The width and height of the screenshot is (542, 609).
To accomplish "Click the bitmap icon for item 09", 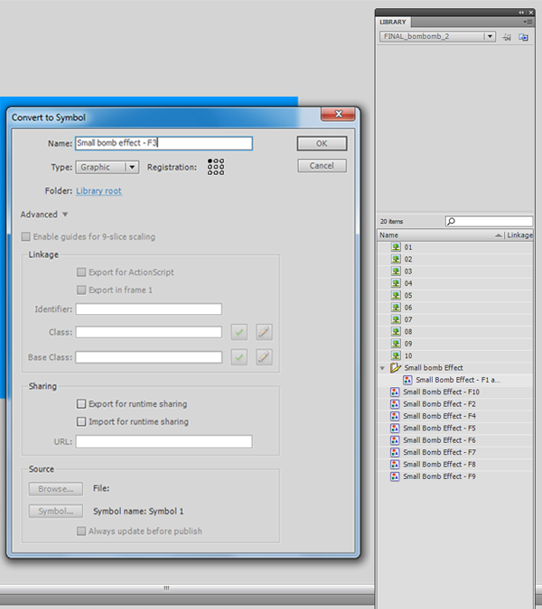I will point(396,344).
